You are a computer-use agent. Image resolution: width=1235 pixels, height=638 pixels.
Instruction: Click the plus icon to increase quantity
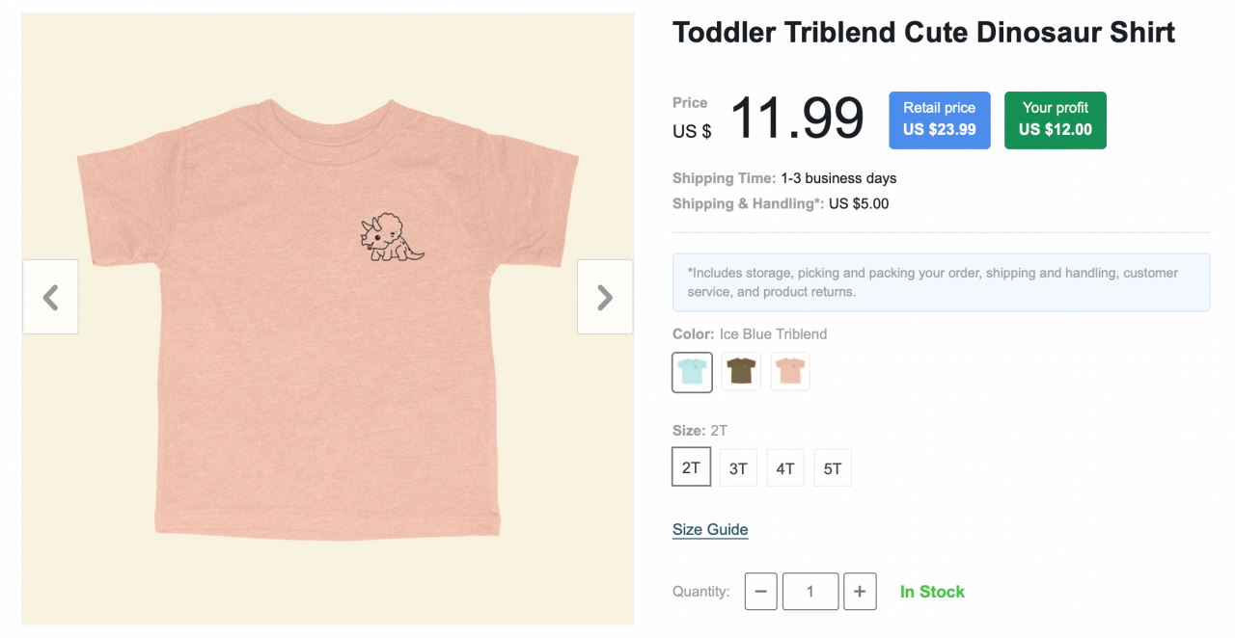pyautogui.click(x=860, y=591)
